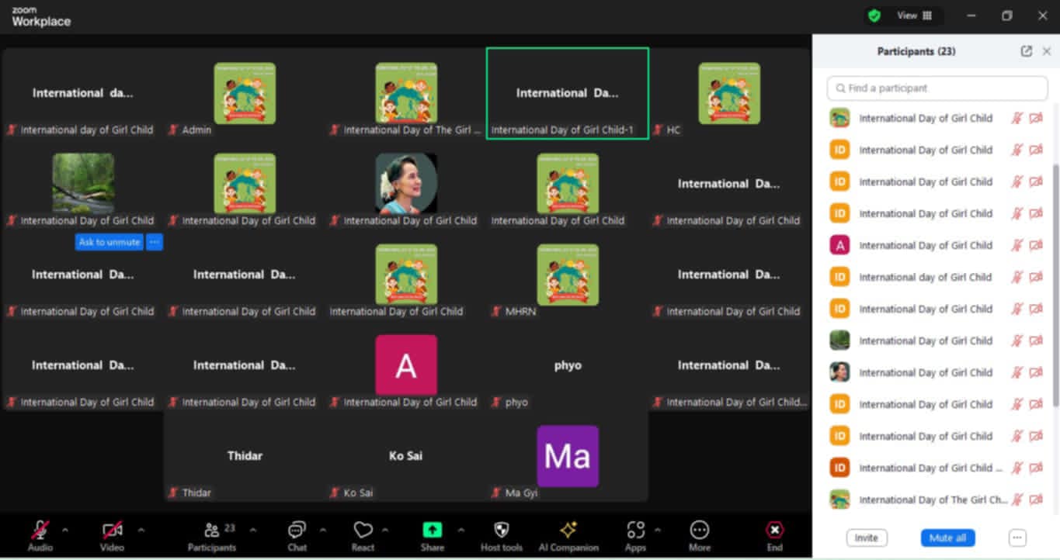Expand the video options arrow

[x=141, y=531]
